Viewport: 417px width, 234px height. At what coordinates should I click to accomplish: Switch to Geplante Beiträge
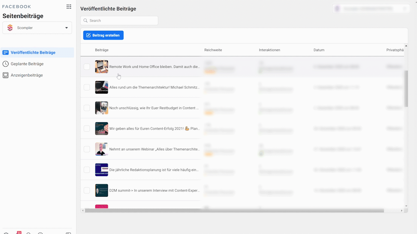[x=27, y=64]
